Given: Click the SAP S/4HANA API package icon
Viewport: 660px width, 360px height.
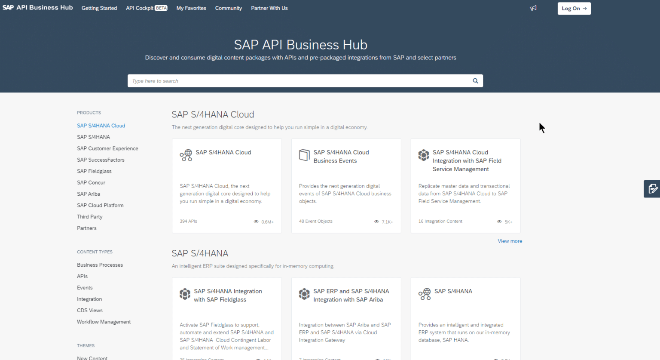Looking at the screenshot, I should click(425, 294).
